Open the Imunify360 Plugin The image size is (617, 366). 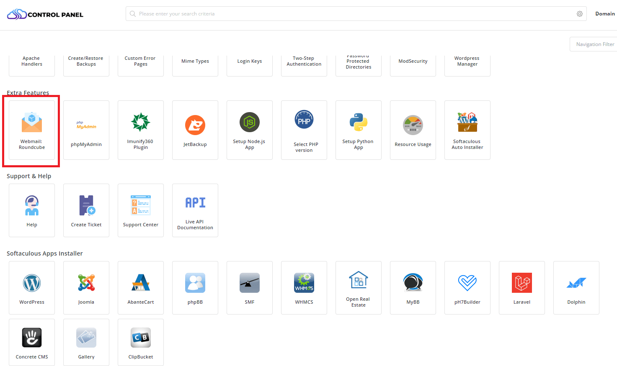click(x=140, y=130)
